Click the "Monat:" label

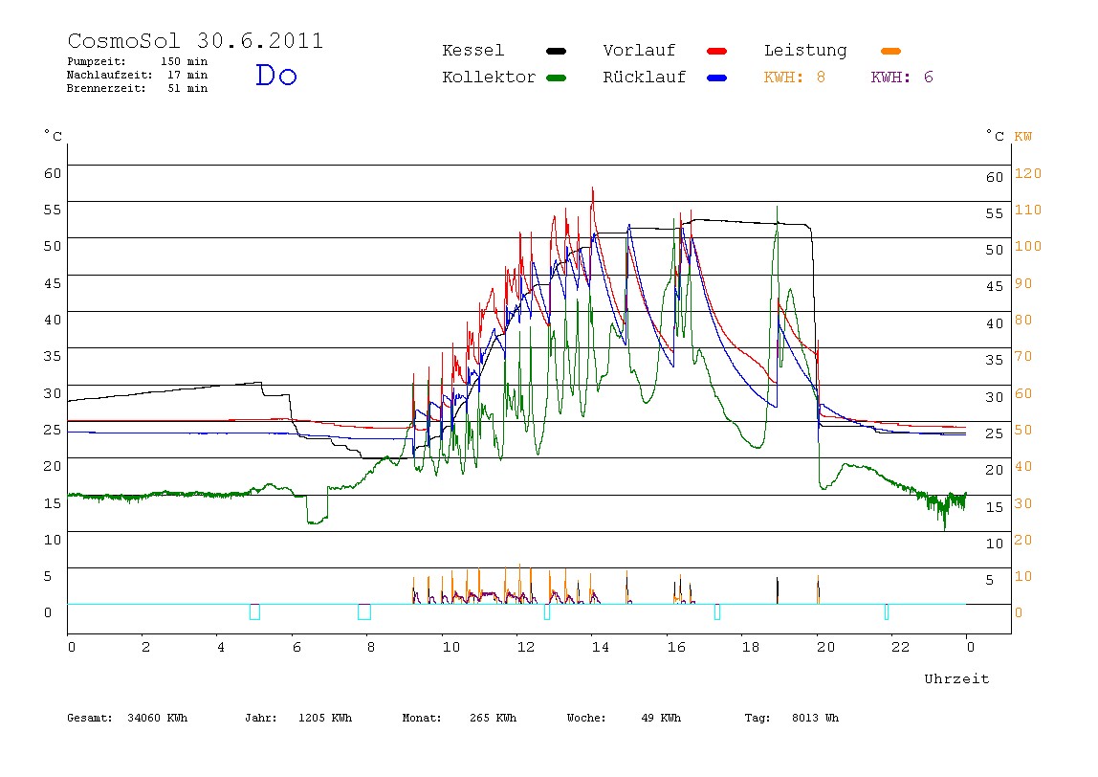(422, 718)
